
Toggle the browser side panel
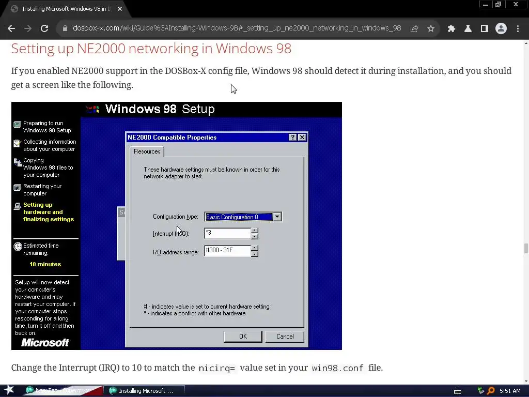click(x=485, y=28)
